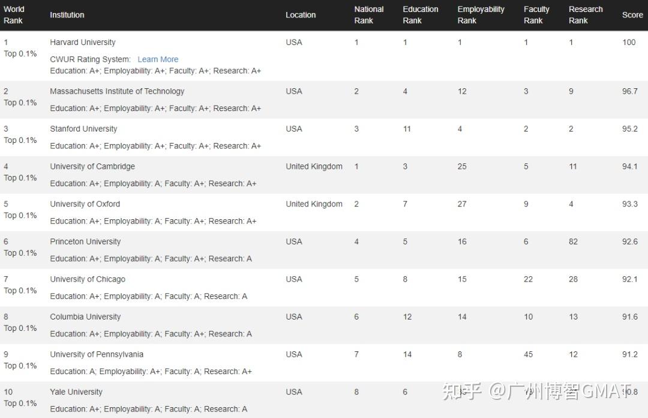Click Massachusetts Institute of Technology name
This screenshot has height=418, width=648.
click(x=117, y=91)
